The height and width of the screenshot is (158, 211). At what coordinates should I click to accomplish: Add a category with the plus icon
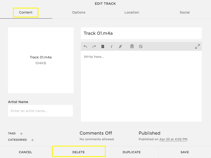click(x=32, y=140)
